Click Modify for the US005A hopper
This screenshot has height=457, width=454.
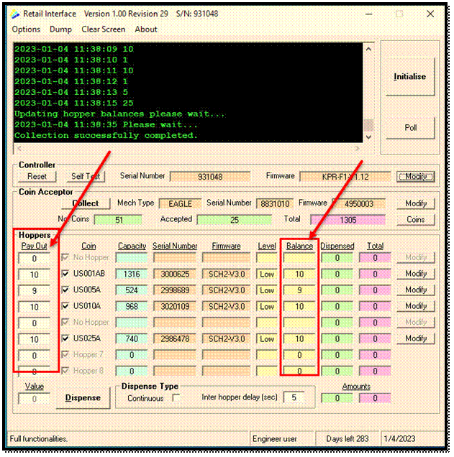pyautogui.click(x=416, y=290)
